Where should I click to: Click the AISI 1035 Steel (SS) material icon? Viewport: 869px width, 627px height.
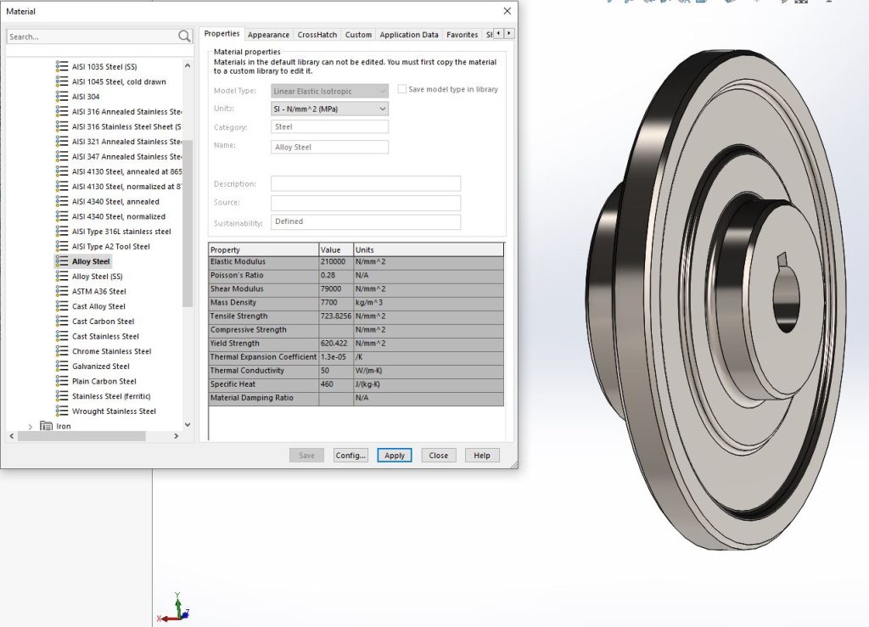(62, 66)
